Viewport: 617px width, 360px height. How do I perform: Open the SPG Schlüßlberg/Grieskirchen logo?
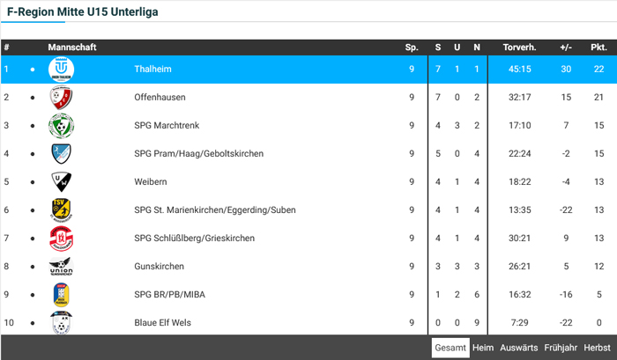(x=61, y=238)
